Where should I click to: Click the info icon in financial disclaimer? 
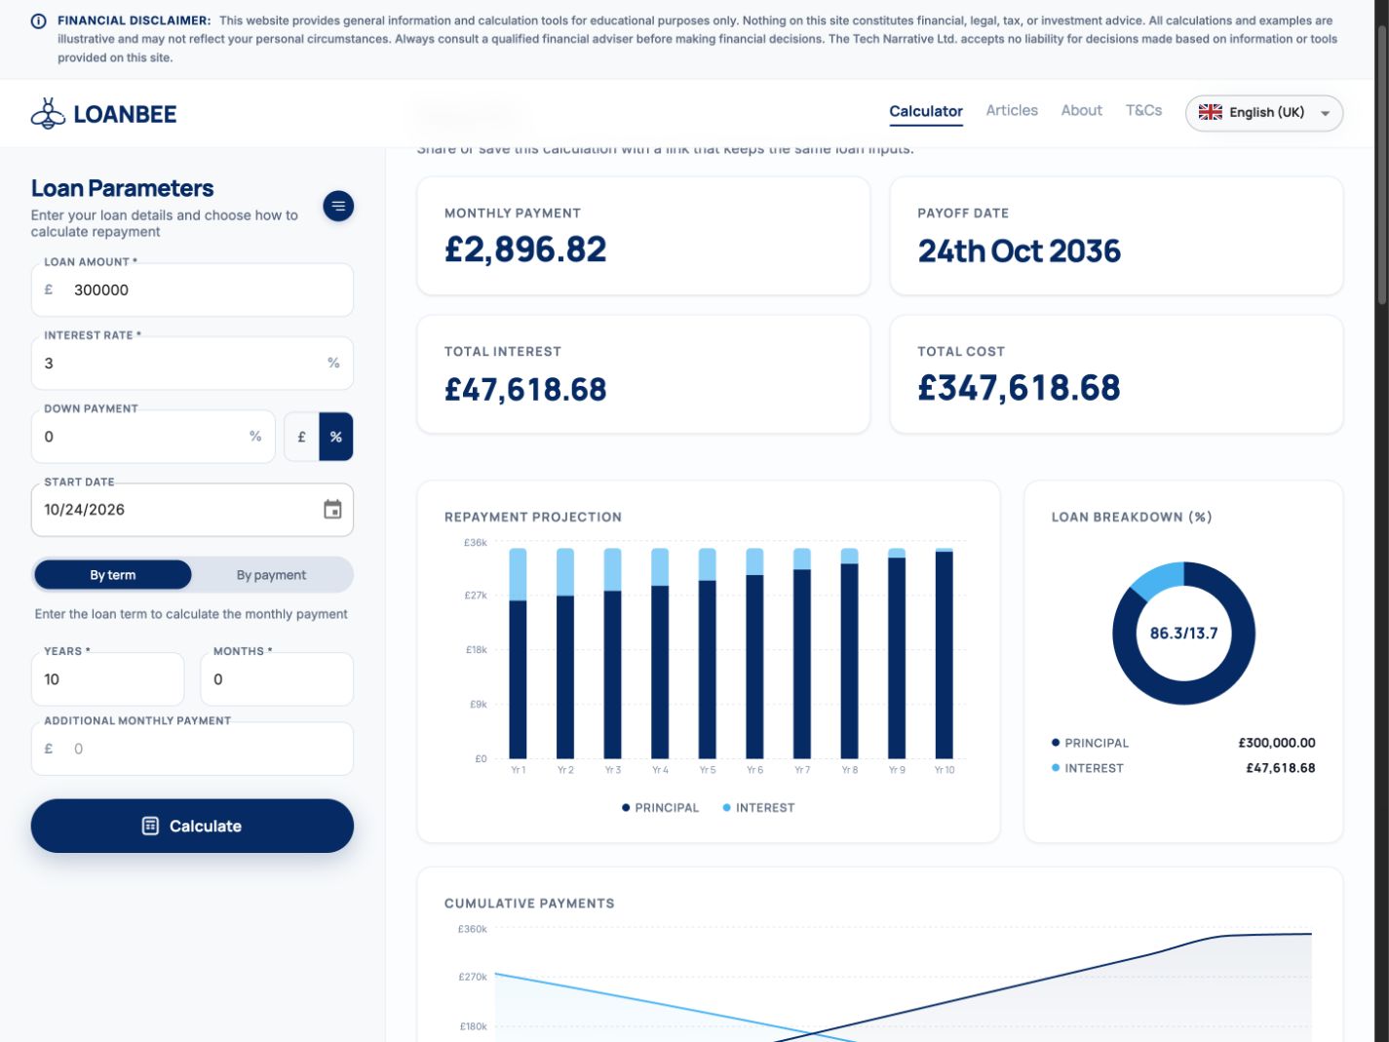tap(38, 20)
